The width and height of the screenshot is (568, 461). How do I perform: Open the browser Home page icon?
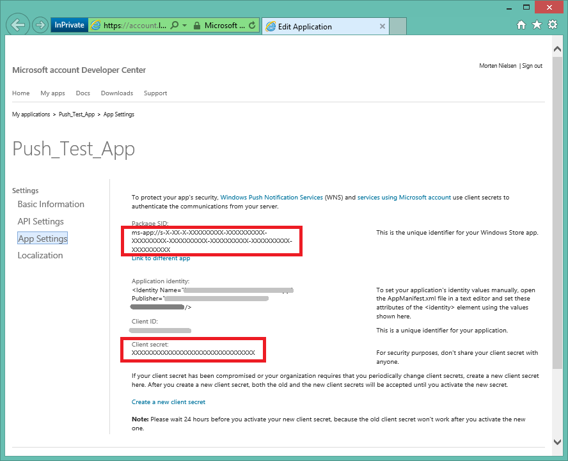click(x=521, y=25)
